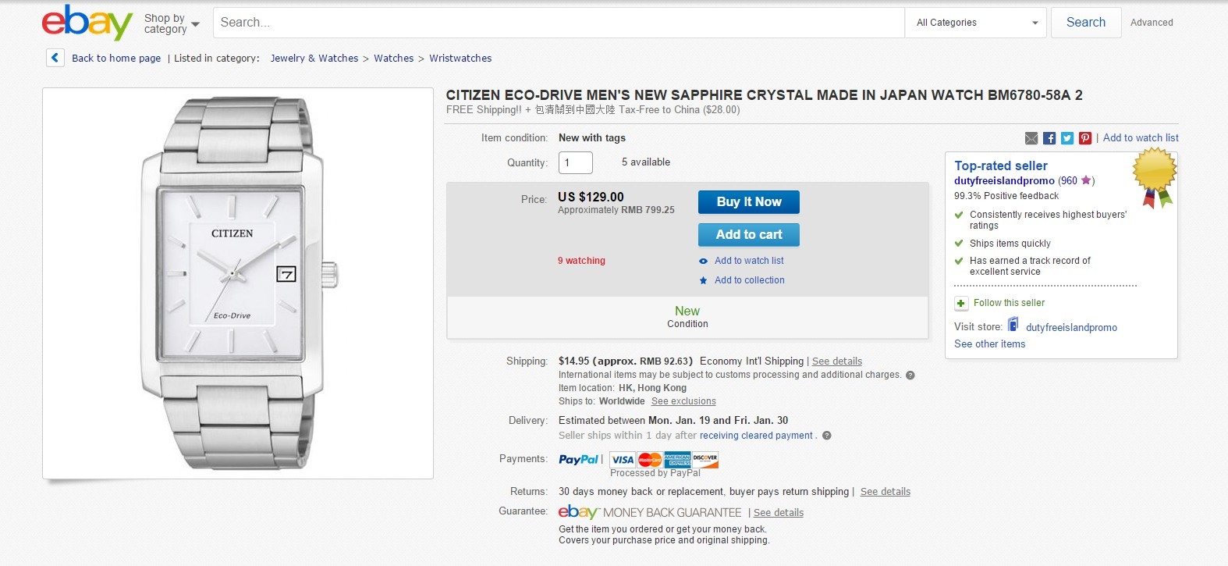Pin the listing on Pinterest
Viewport: 1228px width, 566px height.
(1085, 138)
